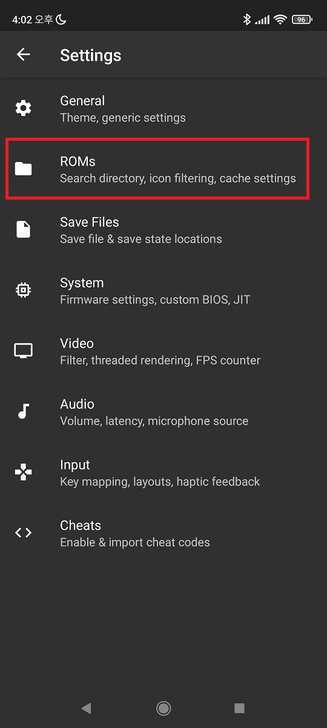327x728 pixels.
Task: Tap the file icon for Save Files
Action: (23, 229)
